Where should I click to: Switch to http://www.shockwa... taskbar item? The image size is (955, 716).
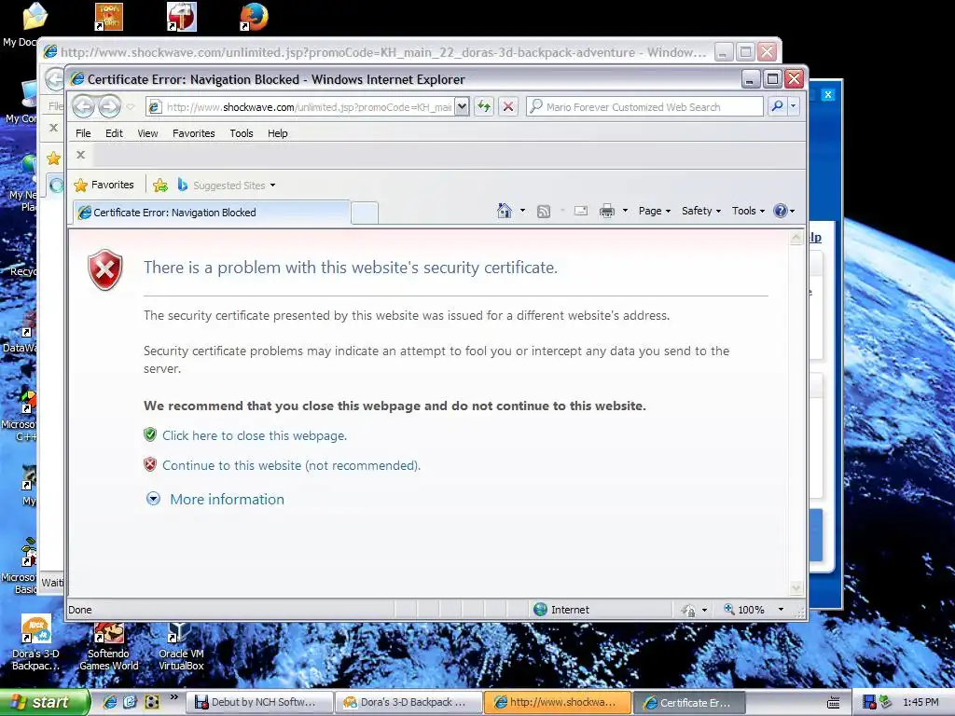558,703
